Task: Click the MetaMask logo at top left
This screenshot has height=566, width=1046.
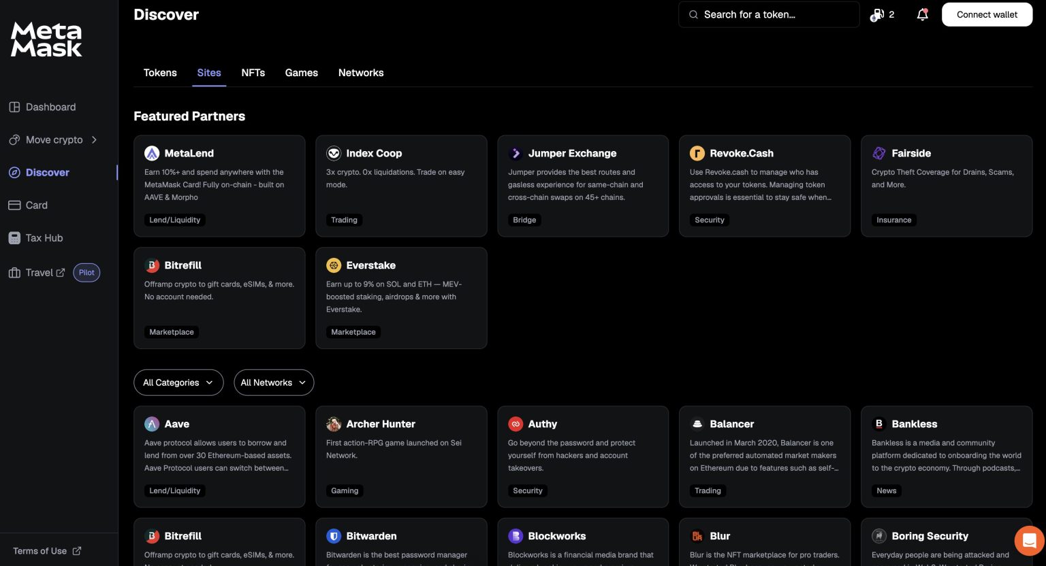Action: 45,39
